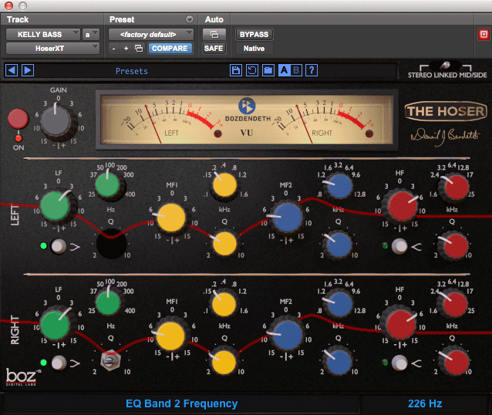Toggle RIGHT channel LF shelf switch

59,363
